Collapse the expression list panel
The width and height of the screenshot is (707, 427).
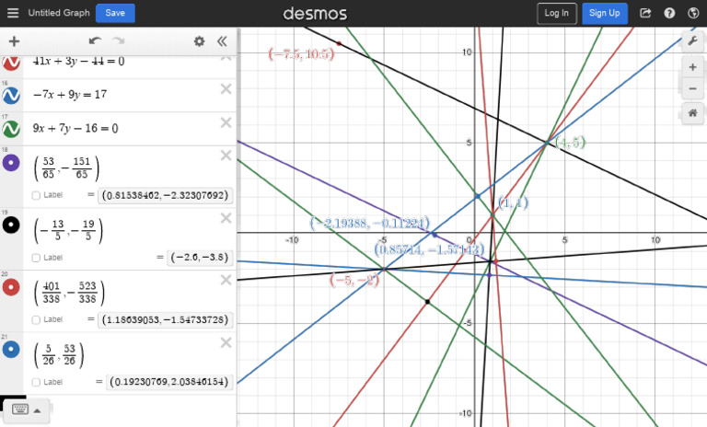pyautogui.click(x=222, y=41)
